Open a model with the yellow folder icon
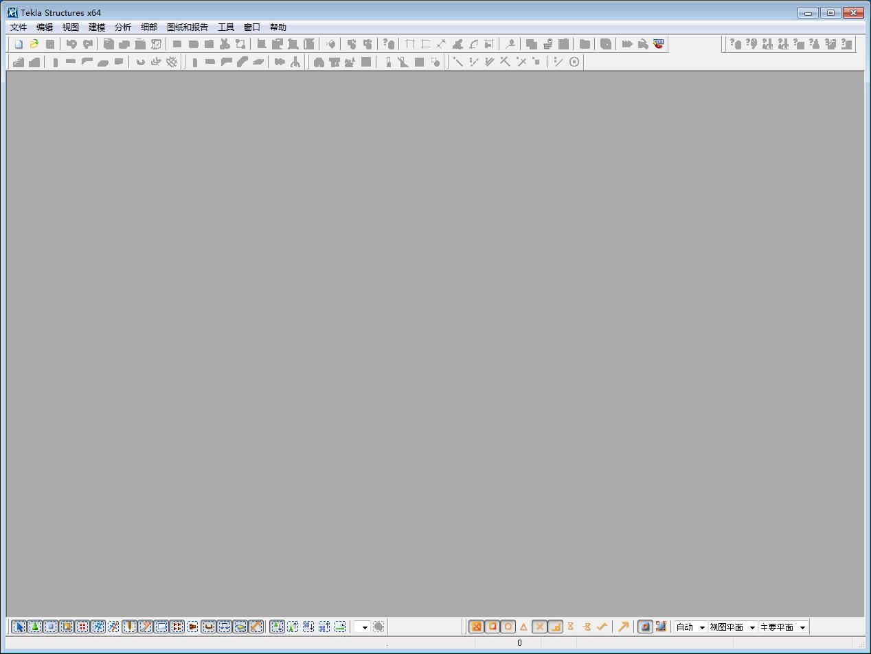871x654 pixels. (34, 44)
